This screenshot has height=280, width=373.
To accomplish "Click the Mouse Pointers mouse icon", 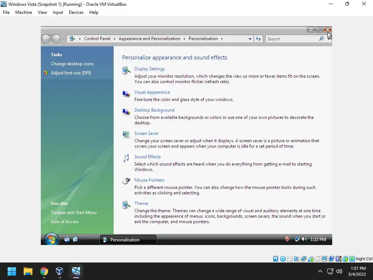I will 126,181.
